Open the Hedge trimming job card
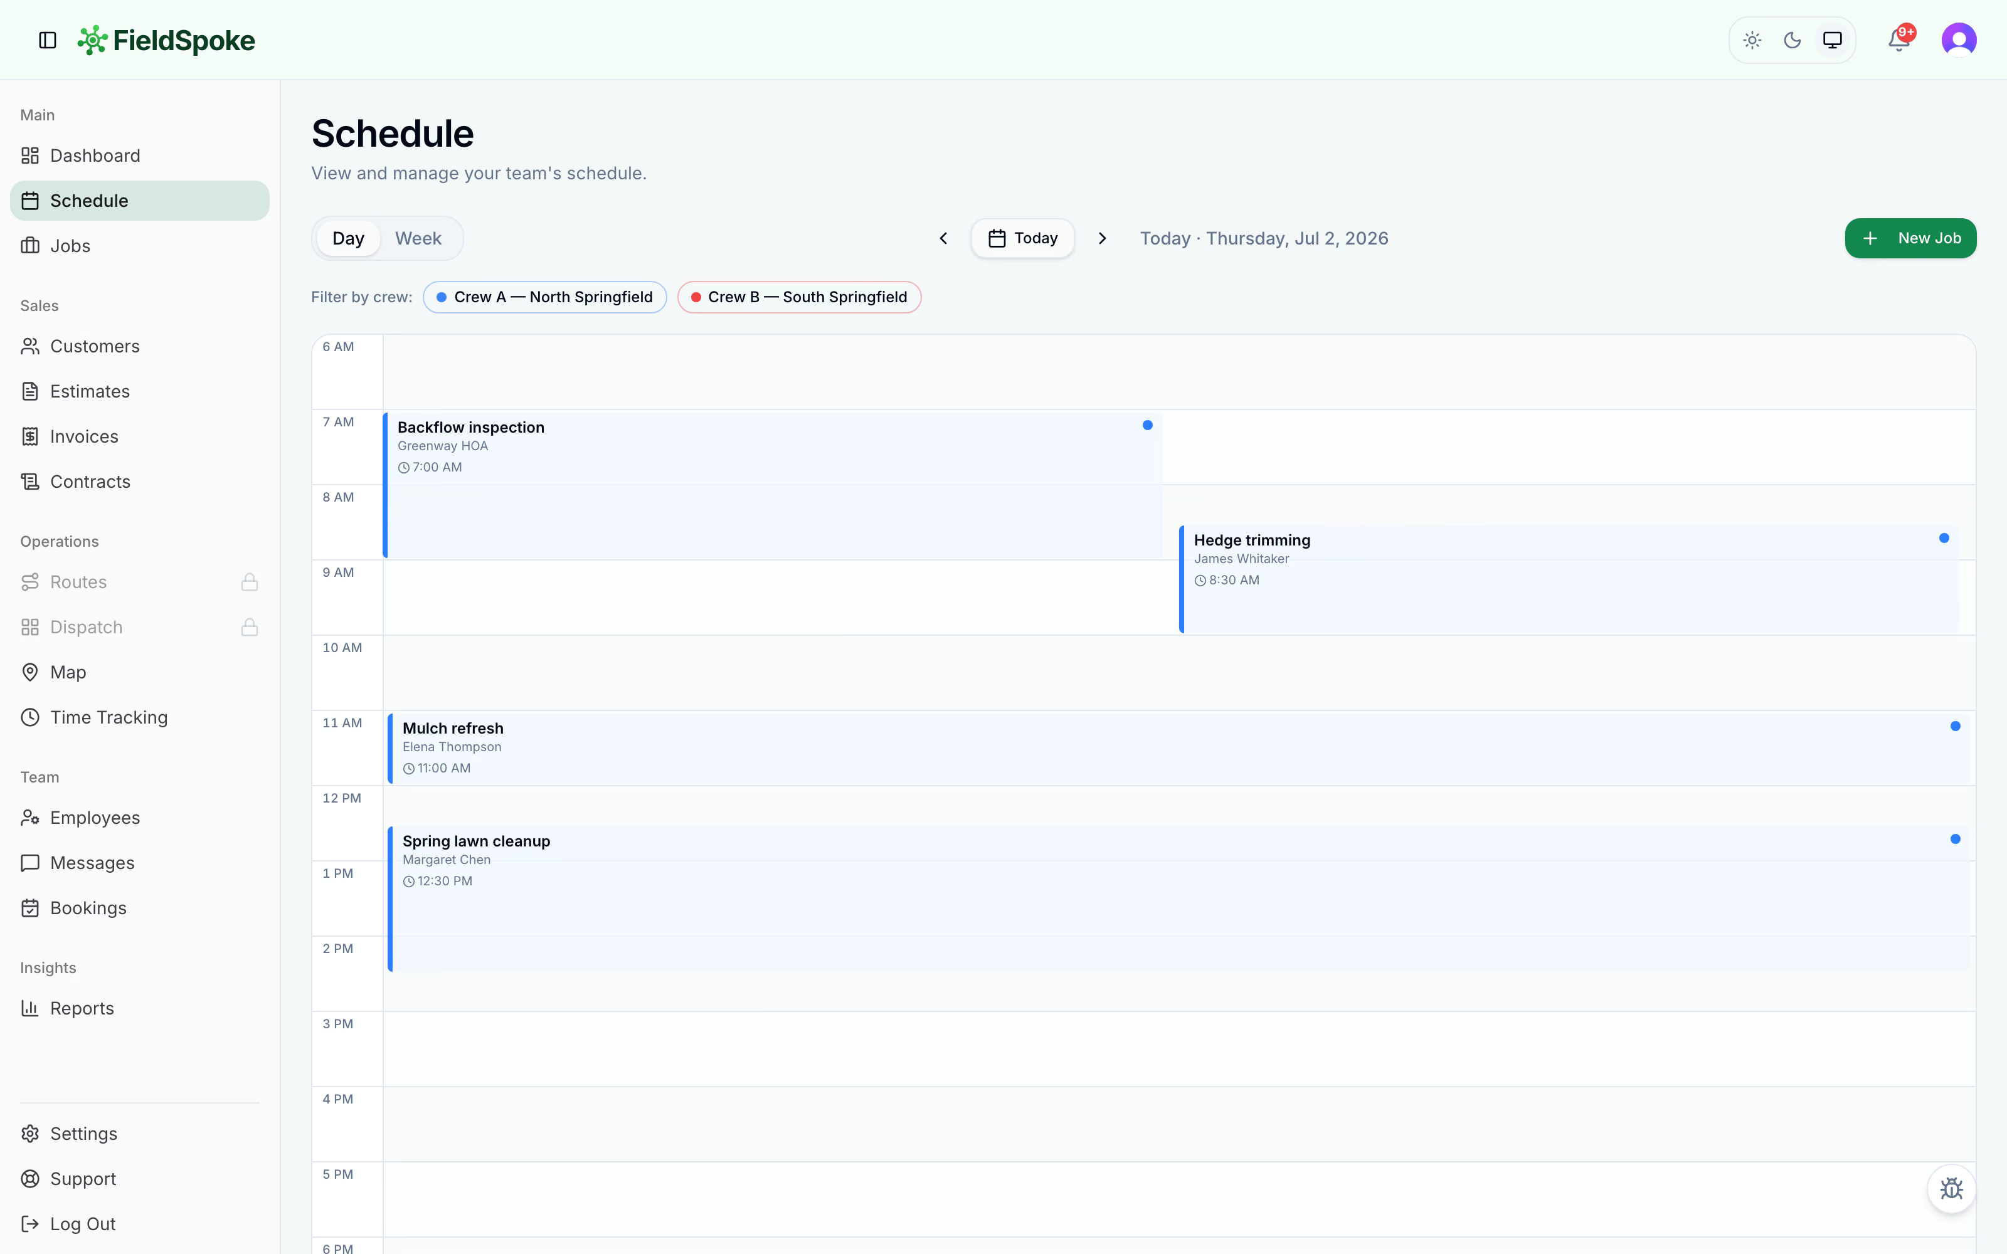This screenshot has height=1254, width=2007. coord(1568,579)
